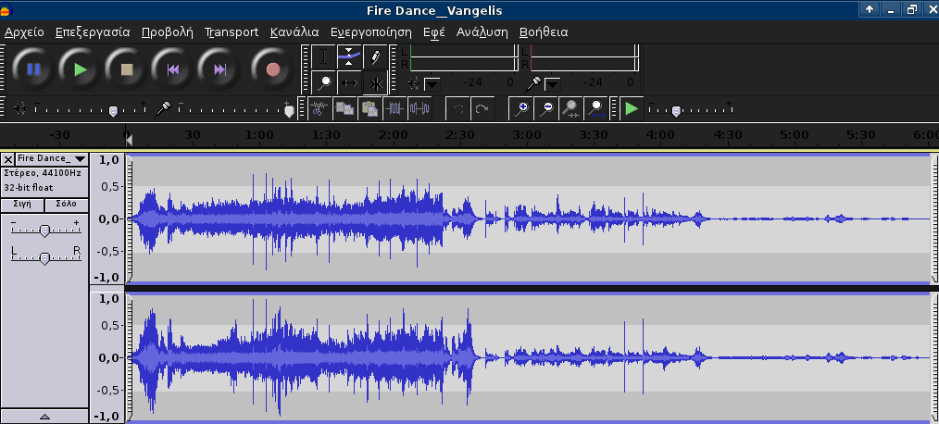939x424 pixels.
Task: Close the Fire Dance track with X
Action: pyautogui.click(x=7, y=159)
